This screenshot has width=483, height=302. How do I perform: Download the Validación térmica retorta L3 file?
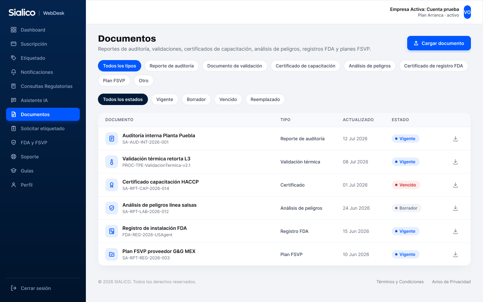(x=455, y=162)
